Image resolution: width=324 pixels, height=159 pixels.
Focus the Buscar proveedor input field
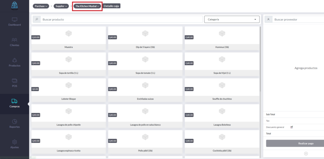(x=297, y=20)
